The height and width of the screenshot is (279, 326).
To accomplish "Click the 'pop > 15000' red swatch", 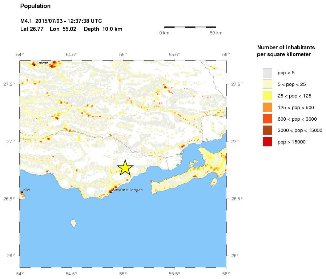I will 267,142.
